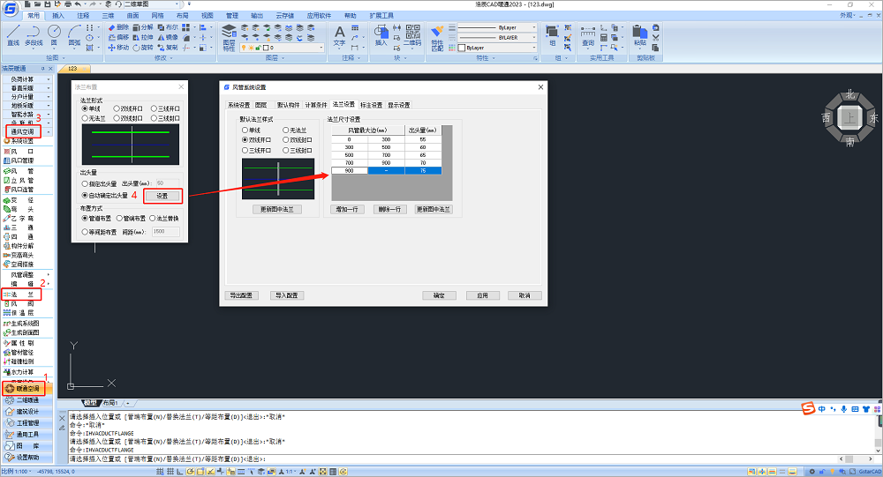Open the 法兰 flange command in sidebar
883x477 pixels.
[x=19, y=294]
